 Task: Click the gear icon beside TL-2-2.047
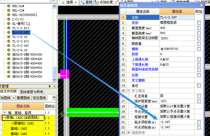click(9, 46)
